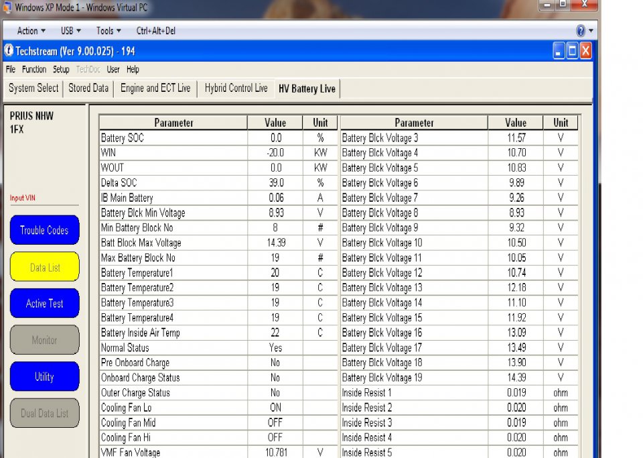Select the Max Battery Block No row
This screenshot has height=458, width=643.
(x=218, y=257)
